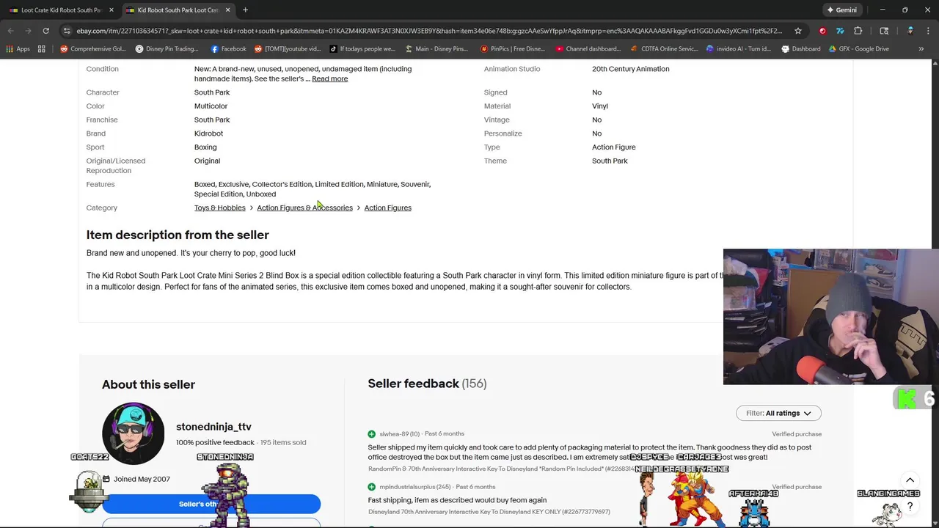Open the Gemini button in title bar
Viewport: 939px width, 528px height.
click(x=841, y=10)
